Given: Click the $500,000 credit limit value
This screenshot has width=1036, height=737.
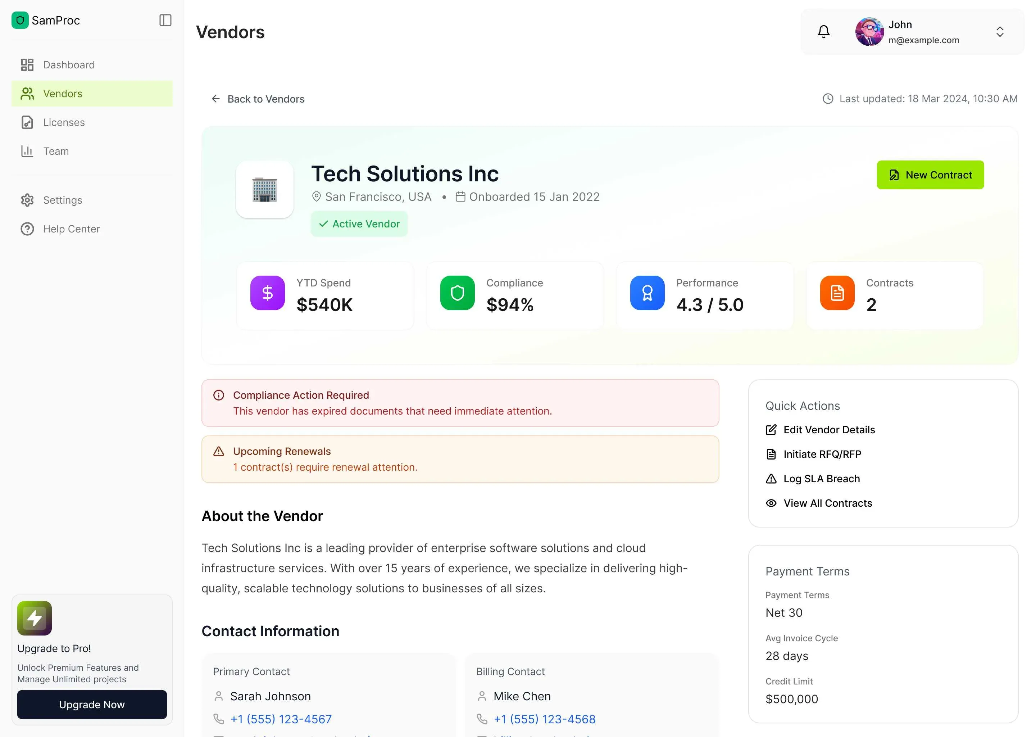Looking at the screenshot, I should click(791, 699).
